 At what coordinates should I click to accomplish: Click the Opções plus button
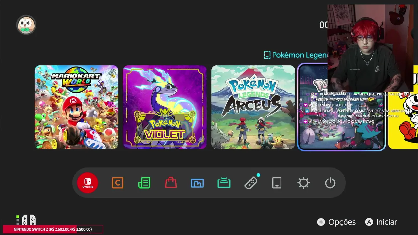[x=336, y=222]
